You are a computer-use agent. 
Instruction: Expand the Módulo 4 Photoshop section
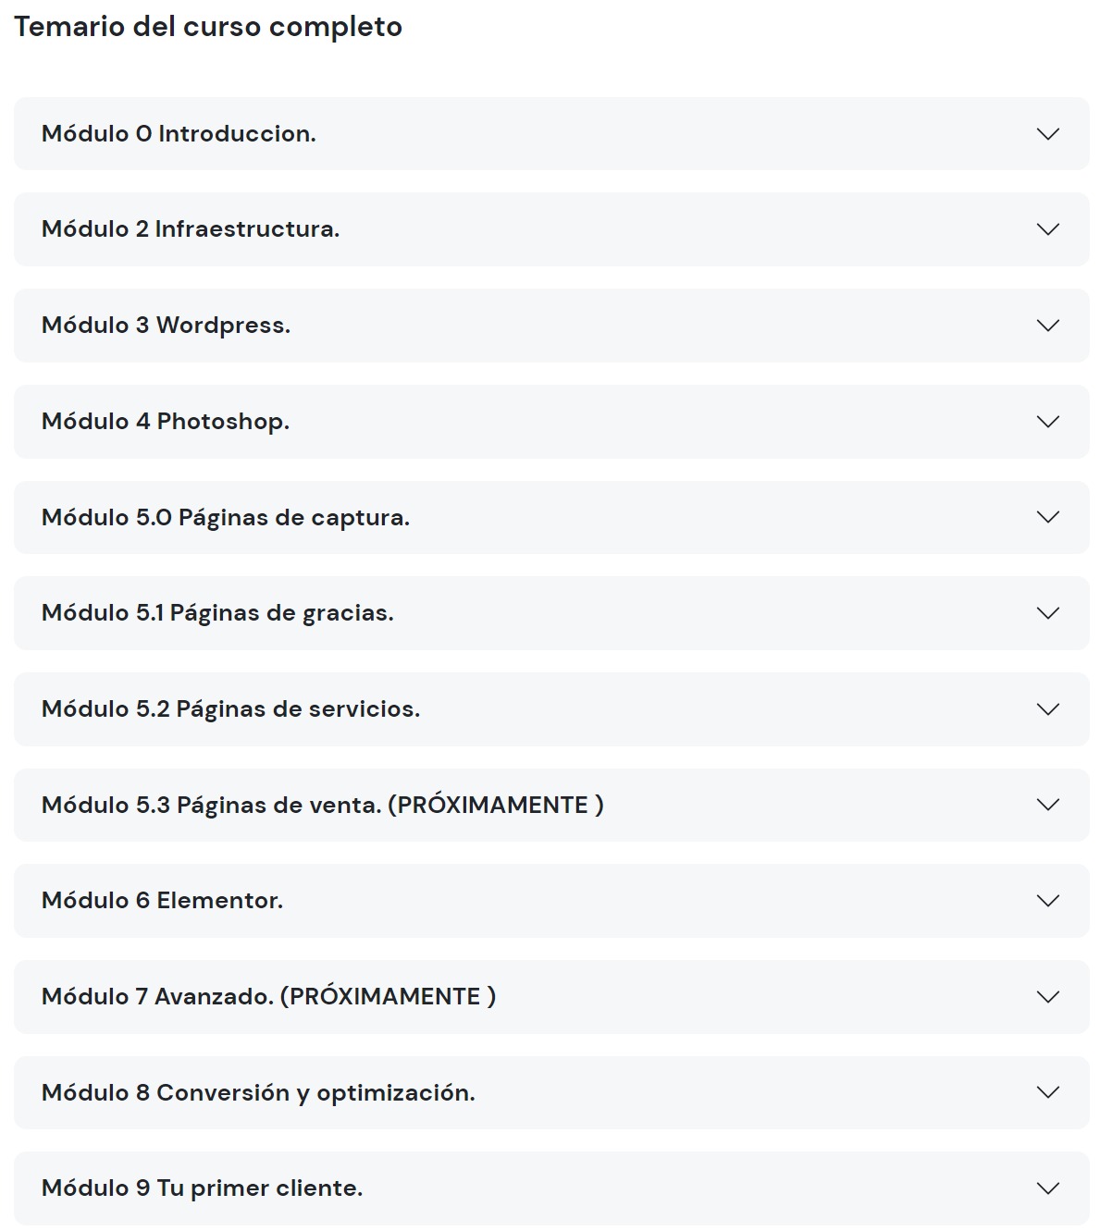[x=550, y=422]
